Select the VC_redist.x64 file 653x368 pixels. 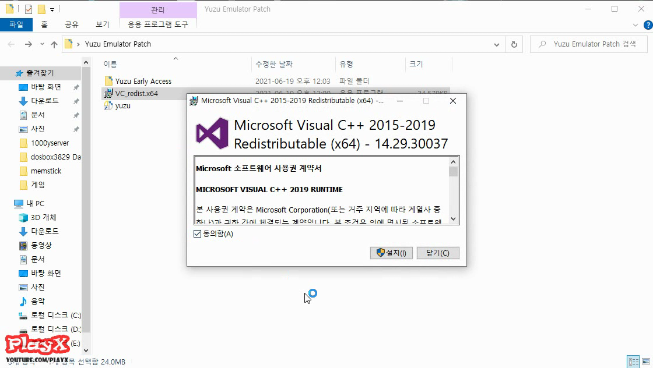[x=136, y=94]
